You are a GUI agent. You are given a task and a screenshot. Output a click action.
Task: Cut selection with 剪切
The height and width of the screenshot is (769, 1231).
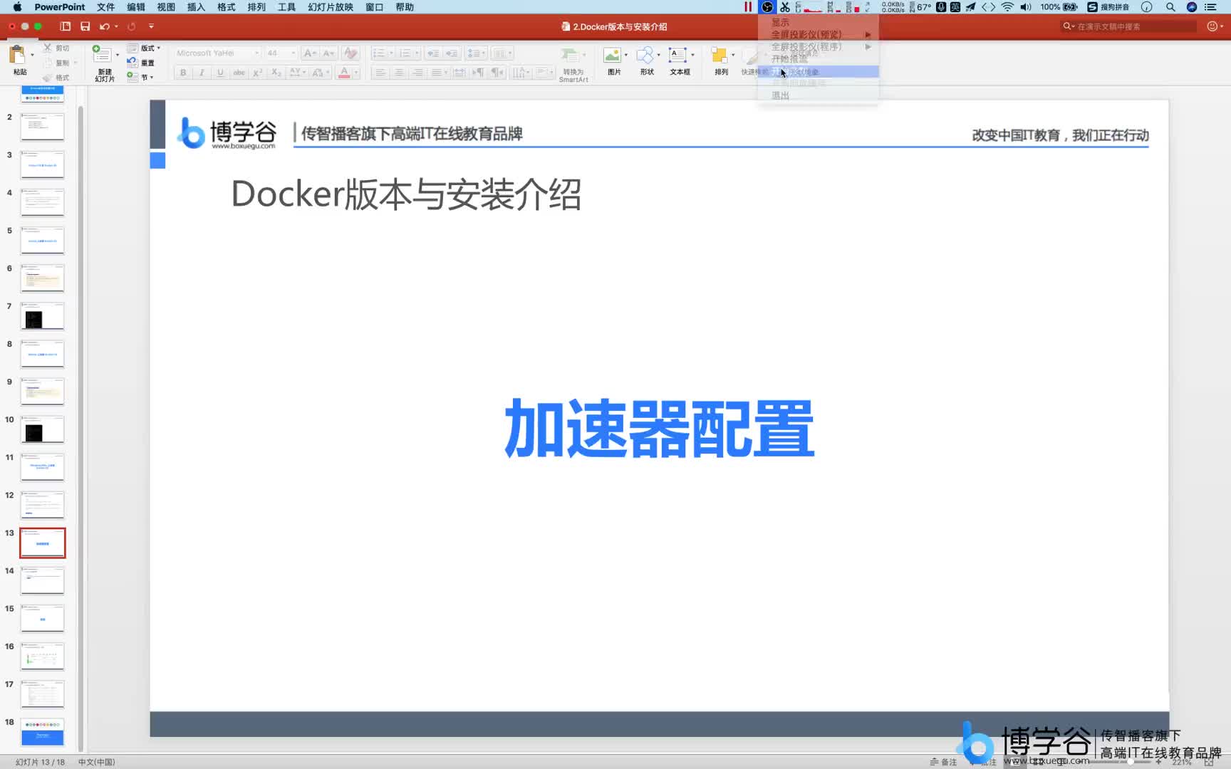pyautogui.click(x=56, y=48)
